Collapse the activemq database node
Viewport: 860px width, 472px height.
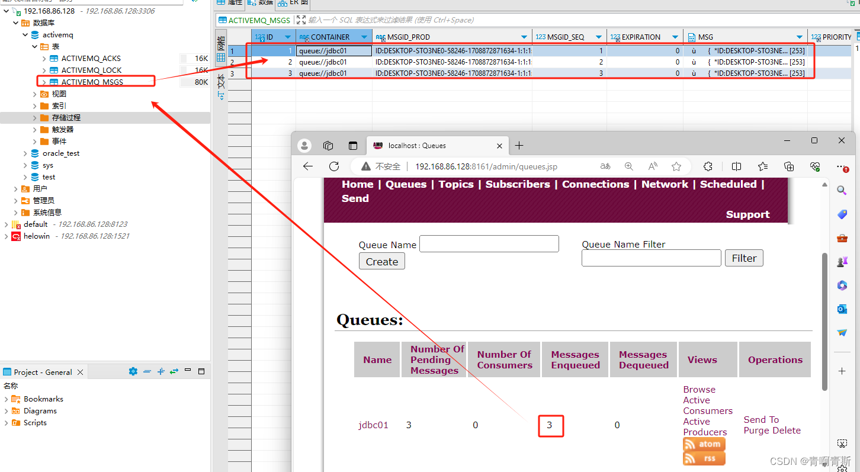coord(25,35)
